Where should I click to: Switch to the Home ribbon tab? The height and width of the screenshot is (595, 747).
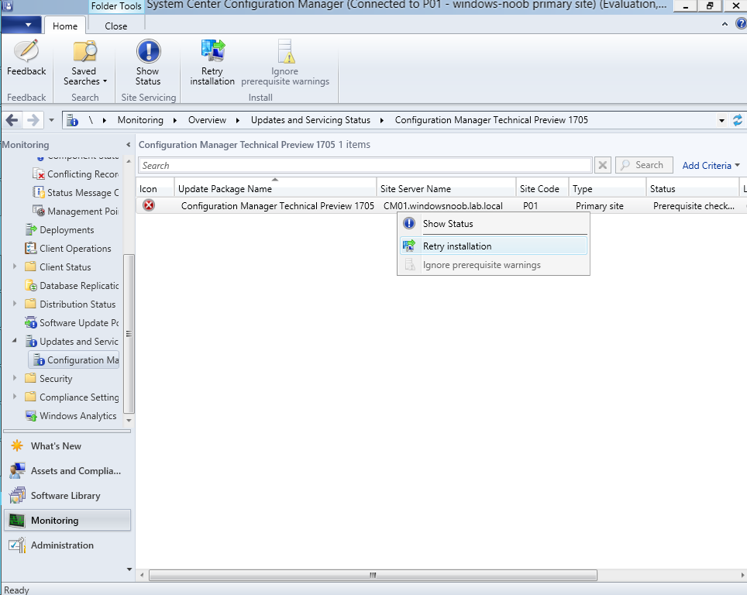(x=65, y=26)
